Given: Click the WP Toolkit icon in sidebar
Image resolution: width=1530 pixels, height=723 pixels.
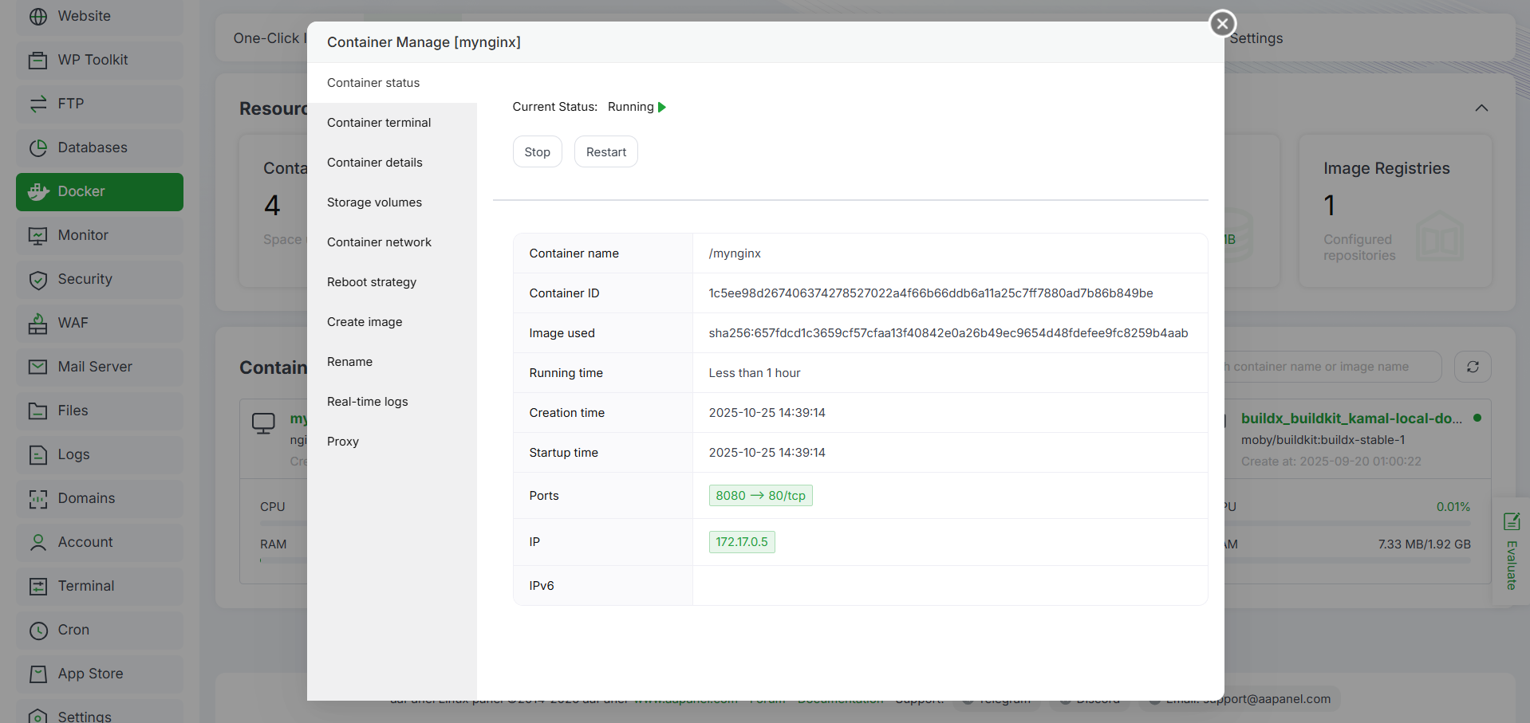Looking at the screenshot, I should pos(37,60).
